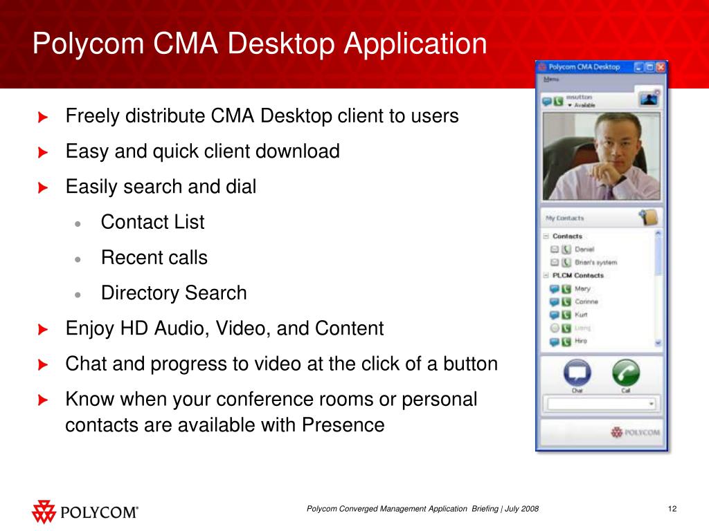
Task: Minimize the Polycom CMA Desktop window
Action: point(639,67)
